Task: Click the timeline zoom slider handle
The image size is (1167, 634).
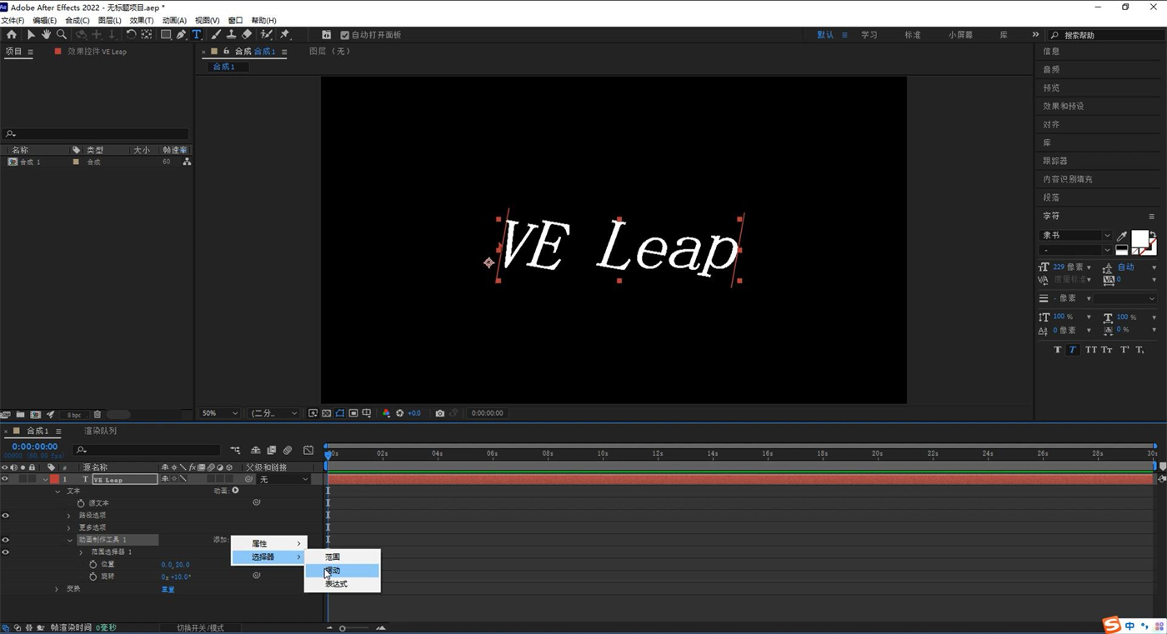Action: click(343, 628)
